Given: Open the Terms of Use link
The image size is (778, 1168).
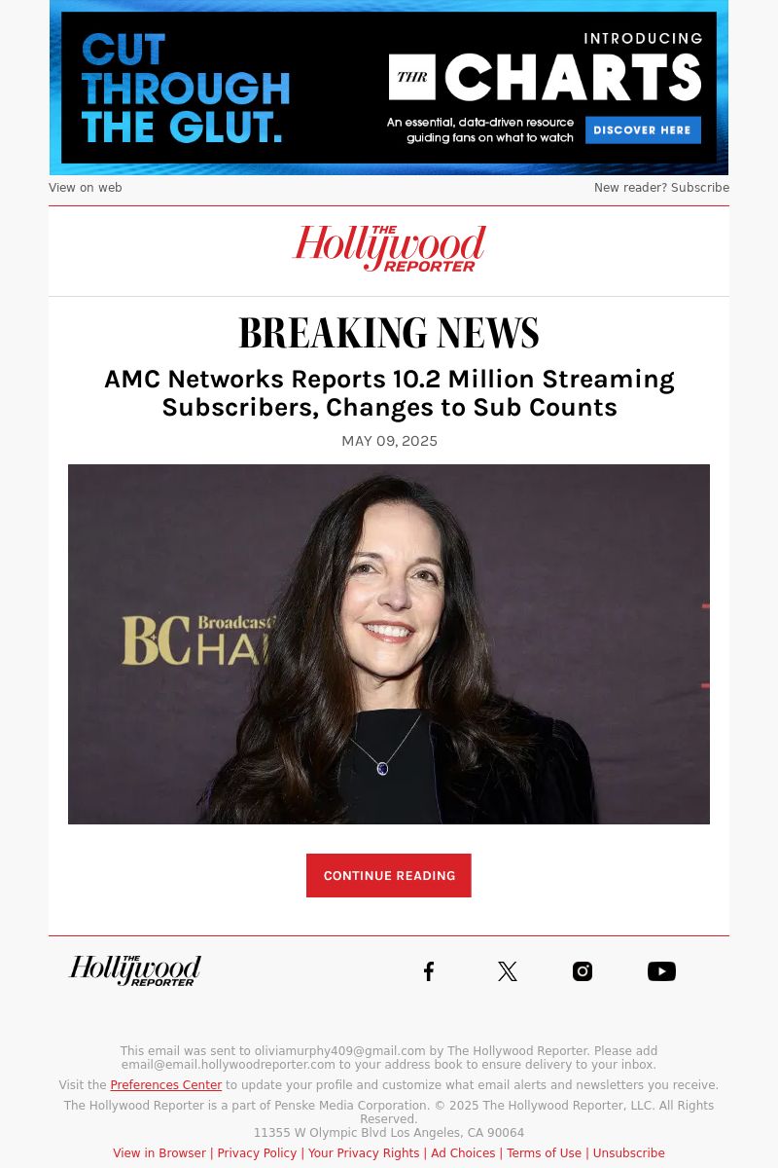Looking at the screenshot, I should (544, 1153).
